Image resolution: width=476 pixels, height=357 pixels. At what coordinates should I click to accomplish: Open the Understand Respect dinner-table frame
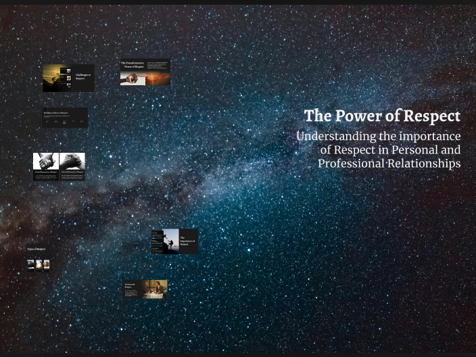pyautogui.click(x=145, y=289)
